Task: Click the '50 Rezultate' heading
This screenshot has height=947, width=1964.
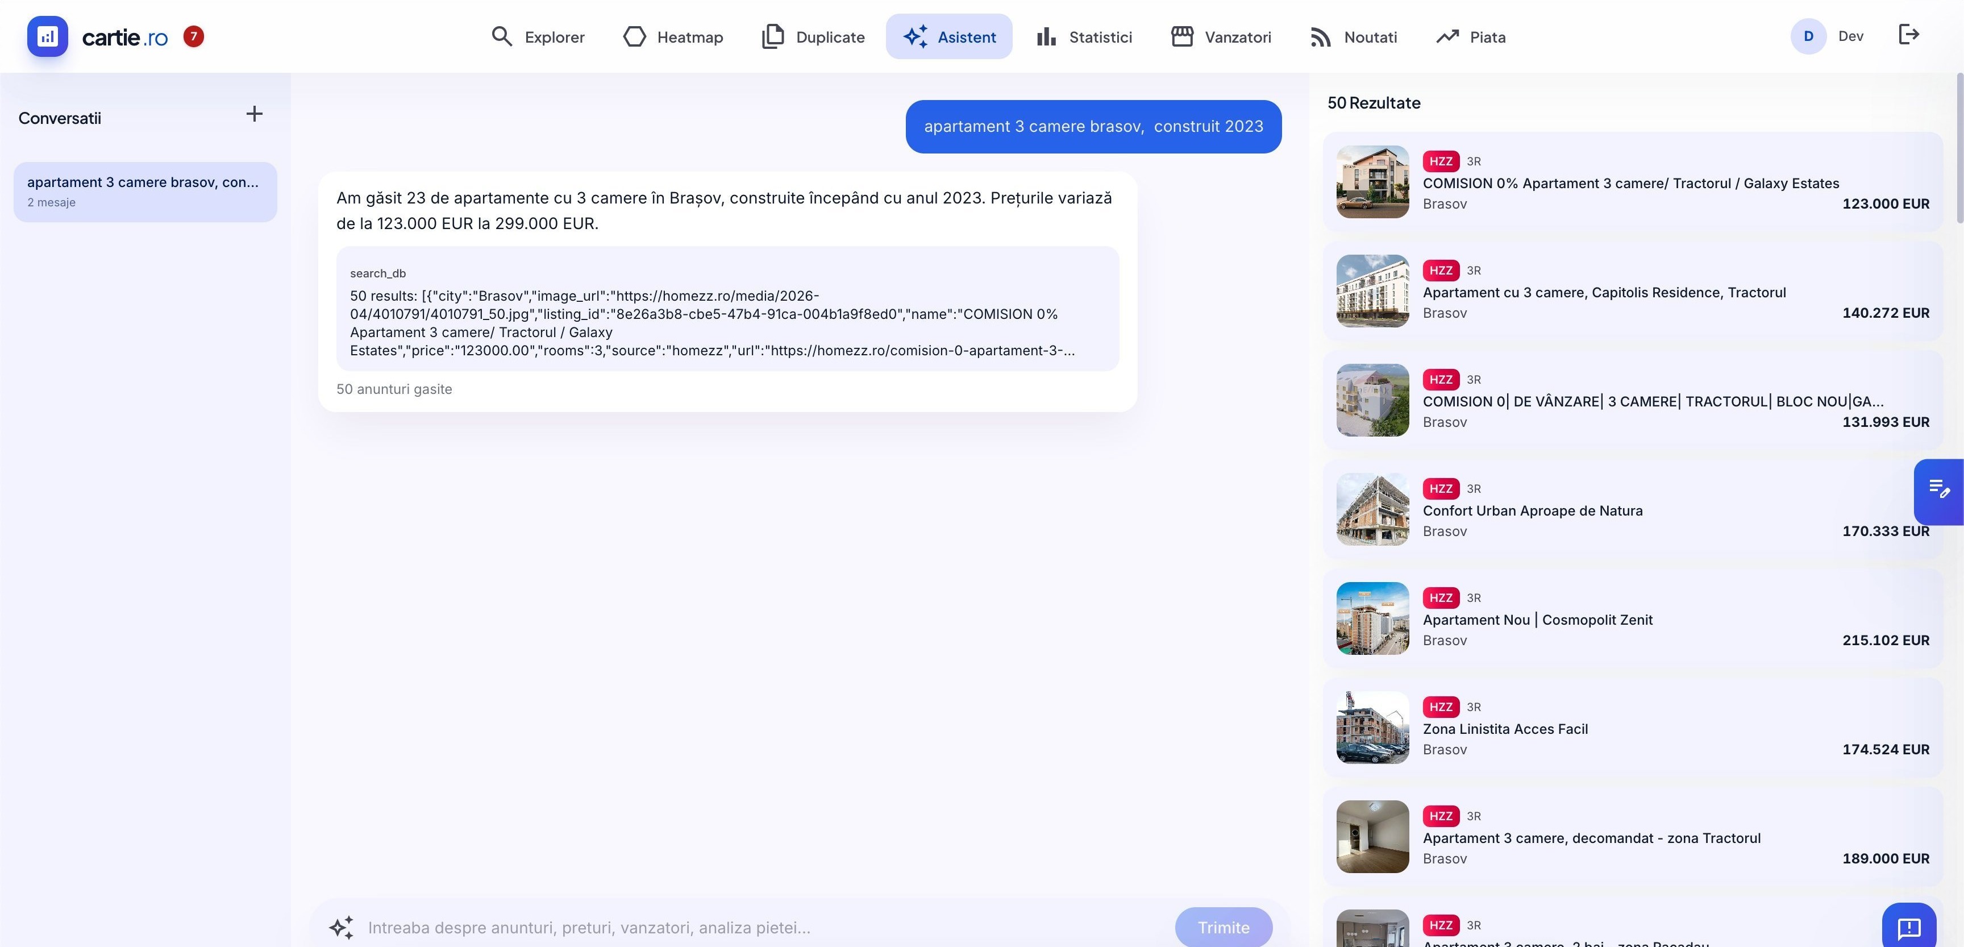Action: (x=1374, y=103)
